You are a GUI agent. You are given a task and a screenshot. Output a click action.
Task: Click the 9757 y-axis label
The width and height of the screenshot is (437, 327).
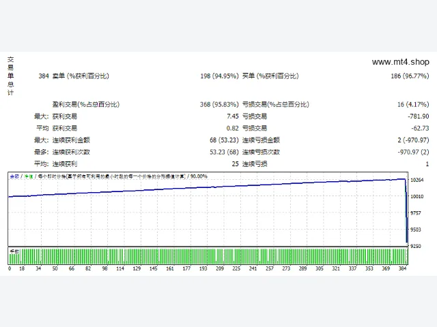tap(416, 213)
